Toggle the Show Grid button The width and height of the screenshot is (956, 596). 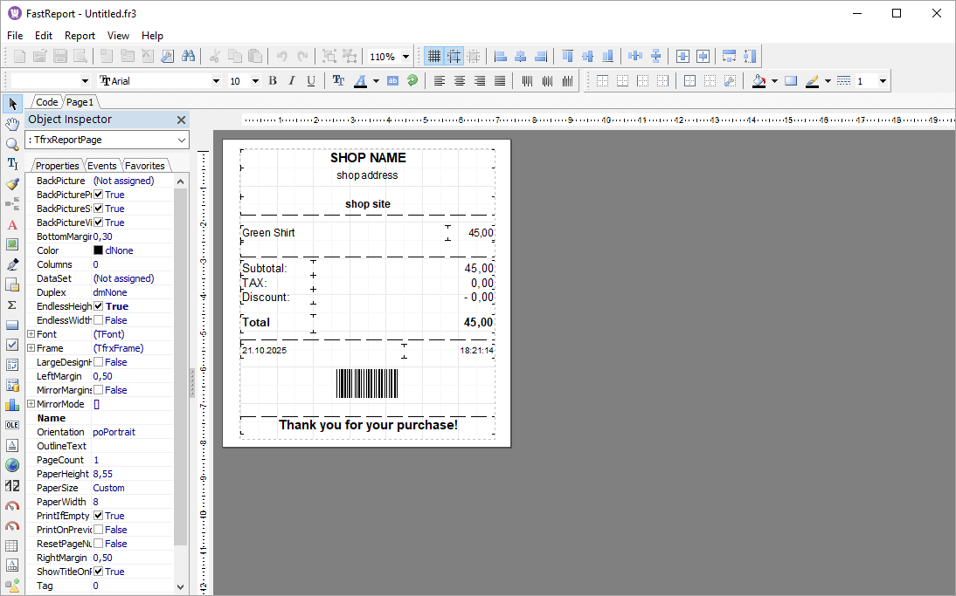pyautogui.click(x=434, y=55)
